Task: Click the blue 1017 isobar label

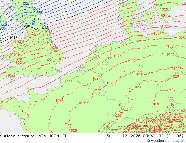Action: click(42, 25)
